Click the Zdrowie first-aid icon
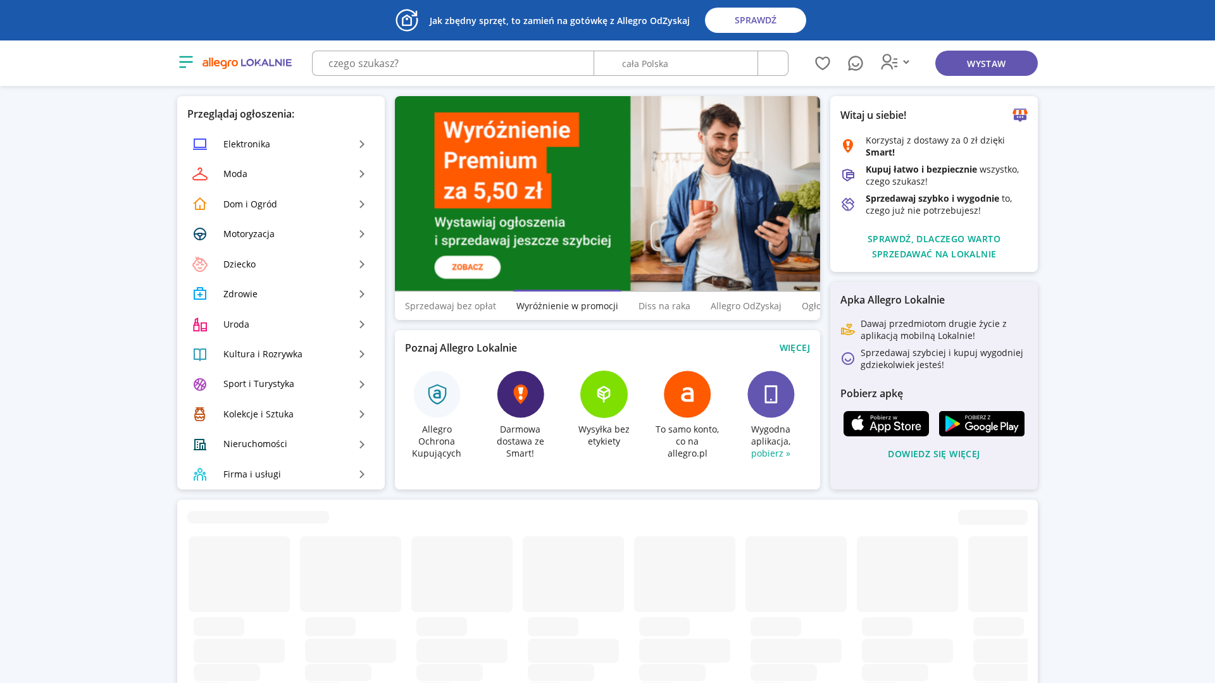 (200, 294)
